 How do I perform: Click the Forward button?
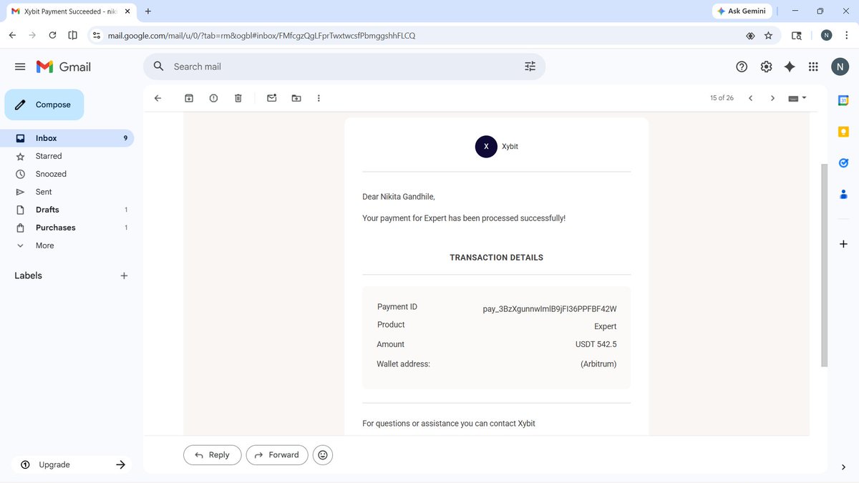[277, 455]
